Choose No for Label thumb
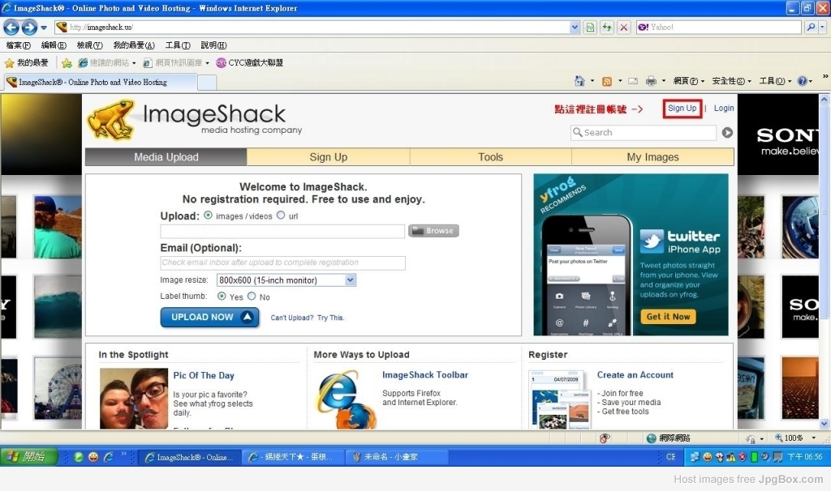This screenshot has height=491, width=831. (x=252, y=297)
